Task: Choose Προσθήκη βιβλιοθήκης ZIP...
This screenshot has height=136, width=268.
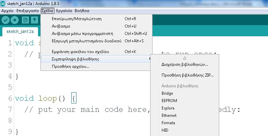Action: click(x=185, y=75)
